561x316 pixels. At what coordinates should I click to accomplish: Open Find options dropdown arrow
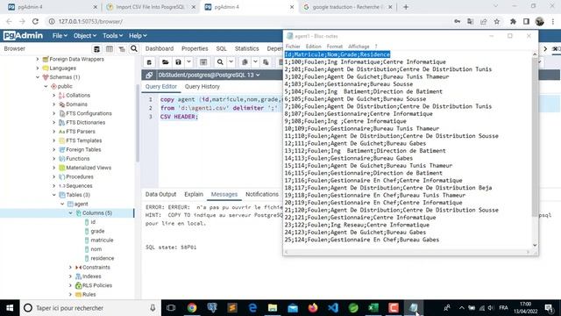231,62
